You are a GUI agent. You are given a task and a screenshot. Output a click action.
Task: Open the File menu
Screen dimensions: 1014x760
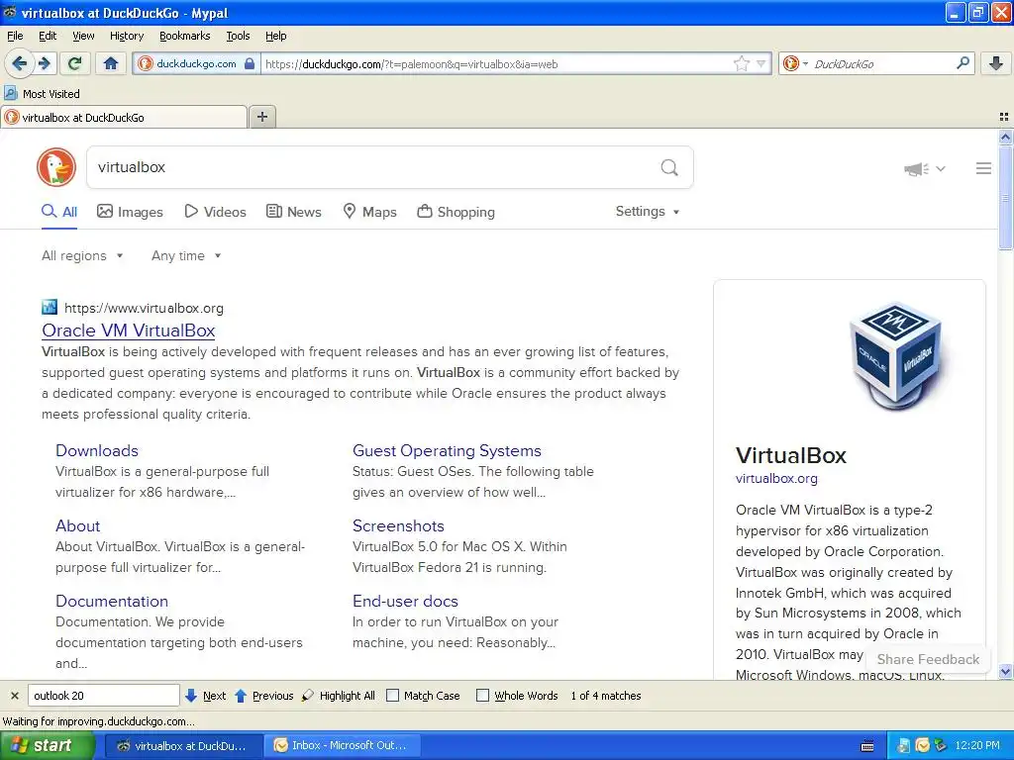[15, 36]
